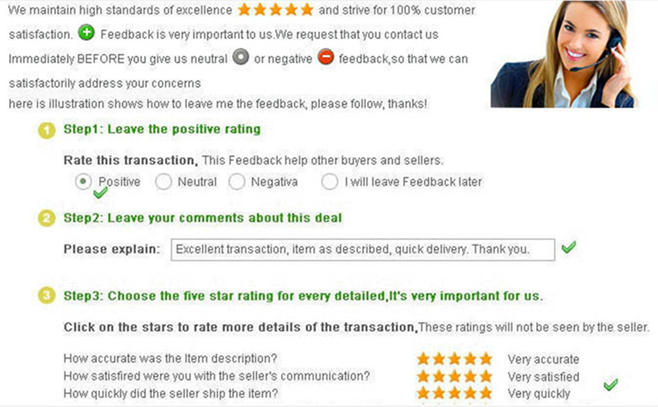Image resolution: width=658 pixels, height=407 pixels.
Task: Click the yellow Step 3 number badge
Action: click(x=46, y=296)
